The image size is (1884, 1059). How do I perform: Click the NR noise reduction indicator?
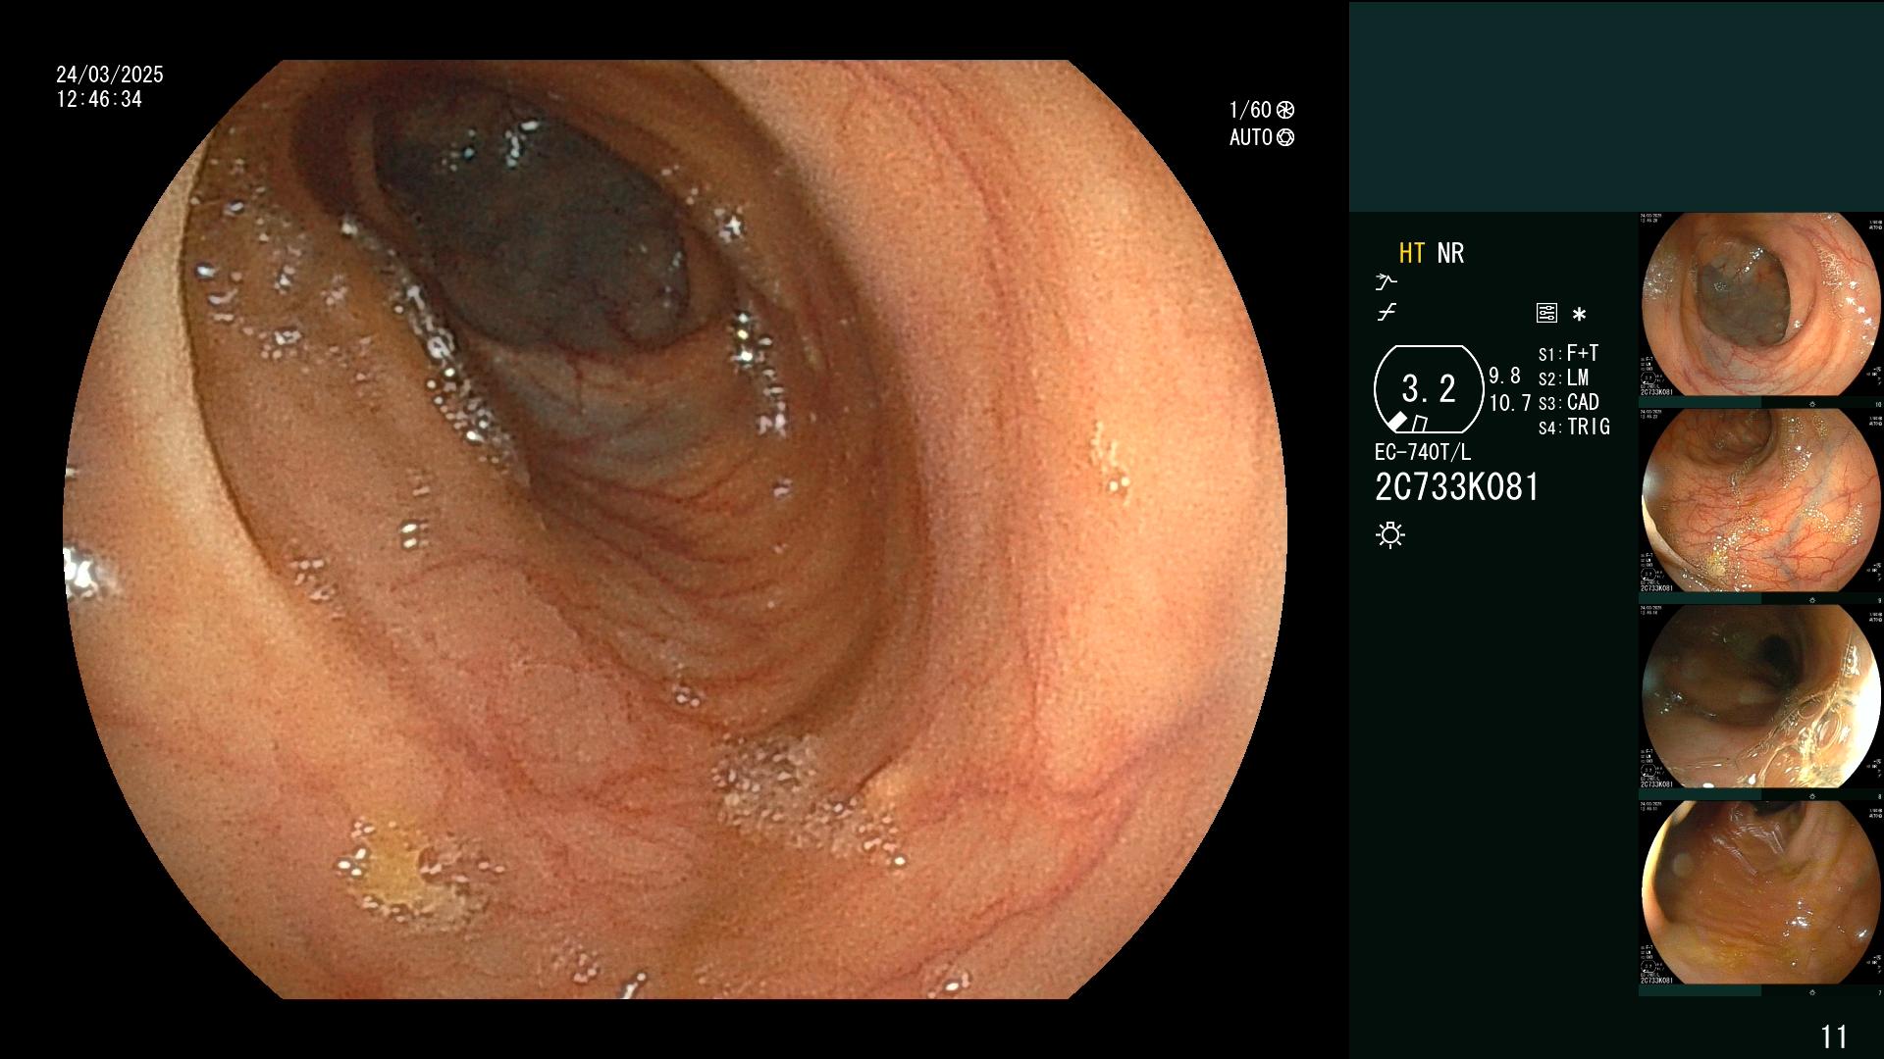point(1450,253)
